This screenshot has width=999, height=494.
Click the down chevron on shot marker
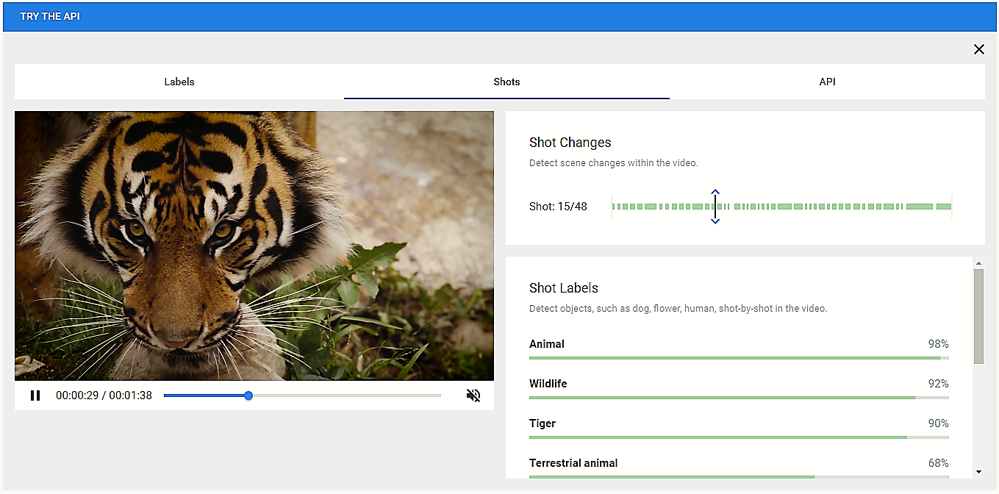715,221
